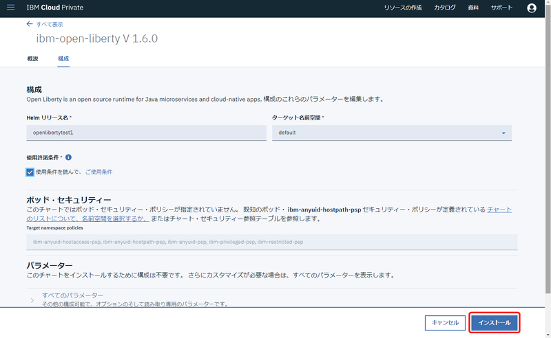Open the 資料 menu item
Image resolution: width=551 pixels, height=338 pixels.
tap(473, 8)
